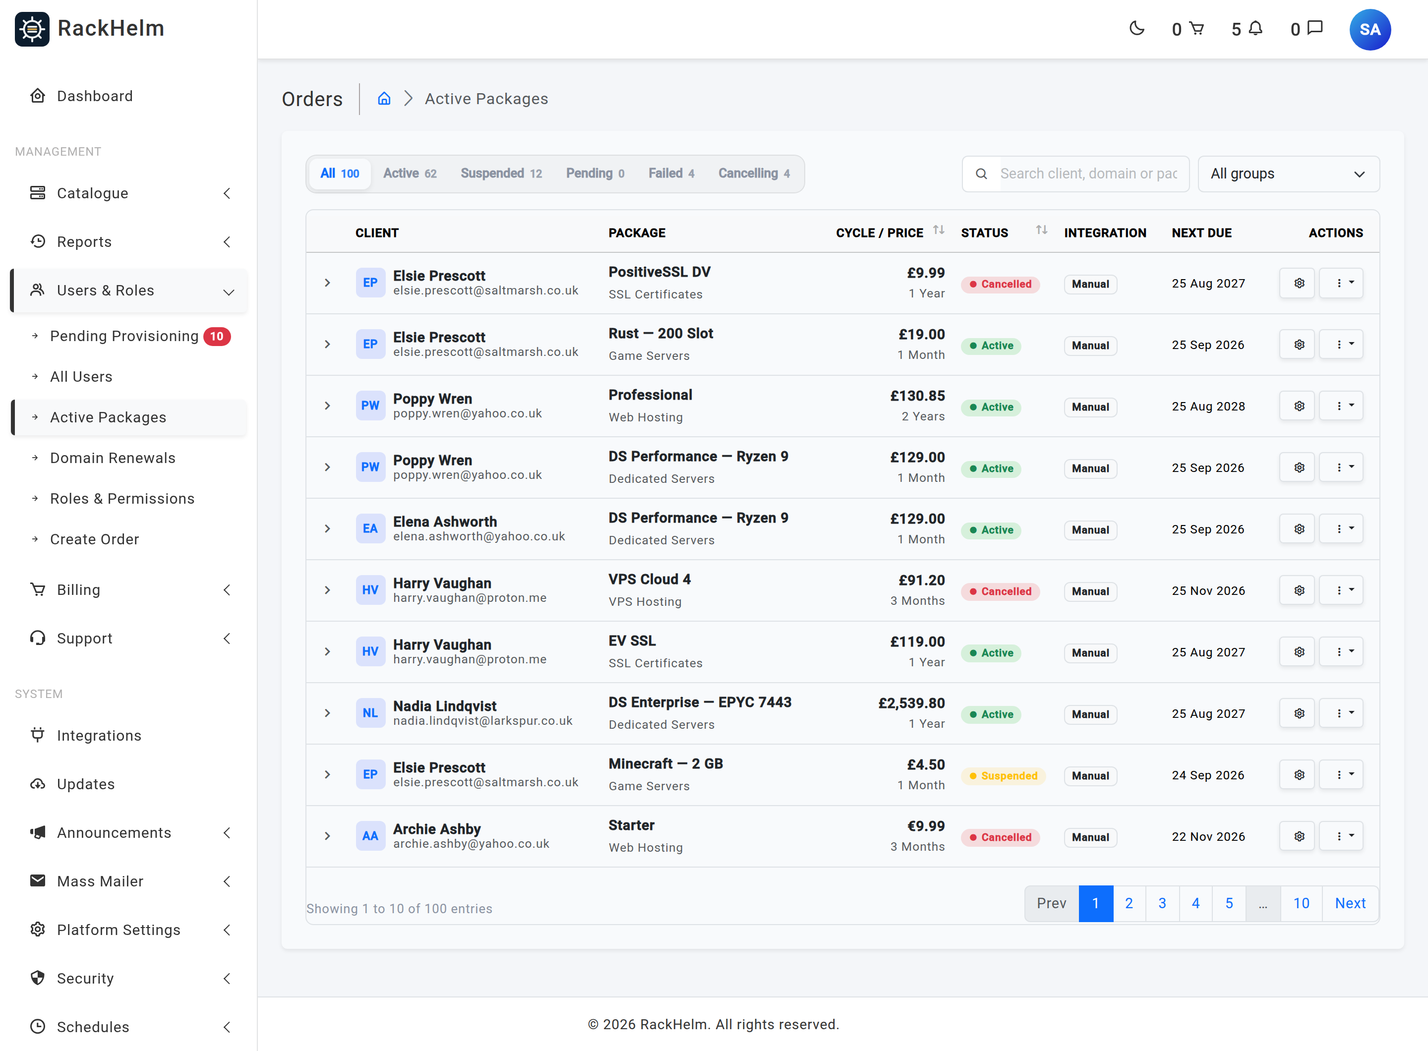Image resolution: width=1428 pixels, height=1051 pixels.
Task: Expand the Billing sidebar menu
Action: [x=128, y=590]
